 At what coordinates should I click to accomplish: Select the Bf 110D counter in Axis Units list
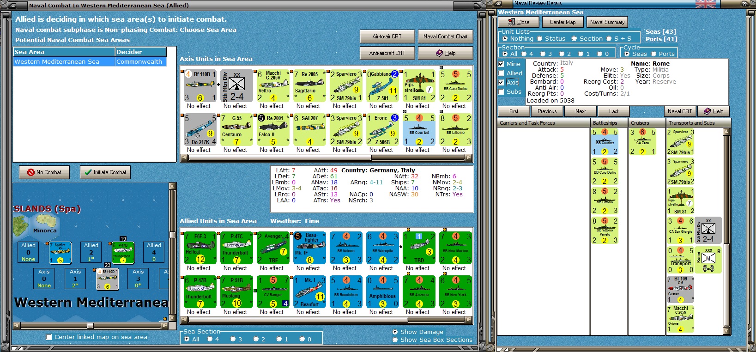200,86
